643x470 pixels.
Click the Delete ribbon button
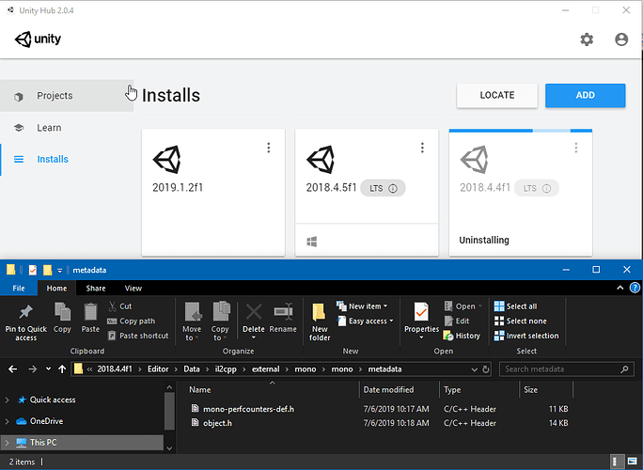click(254, 321)
